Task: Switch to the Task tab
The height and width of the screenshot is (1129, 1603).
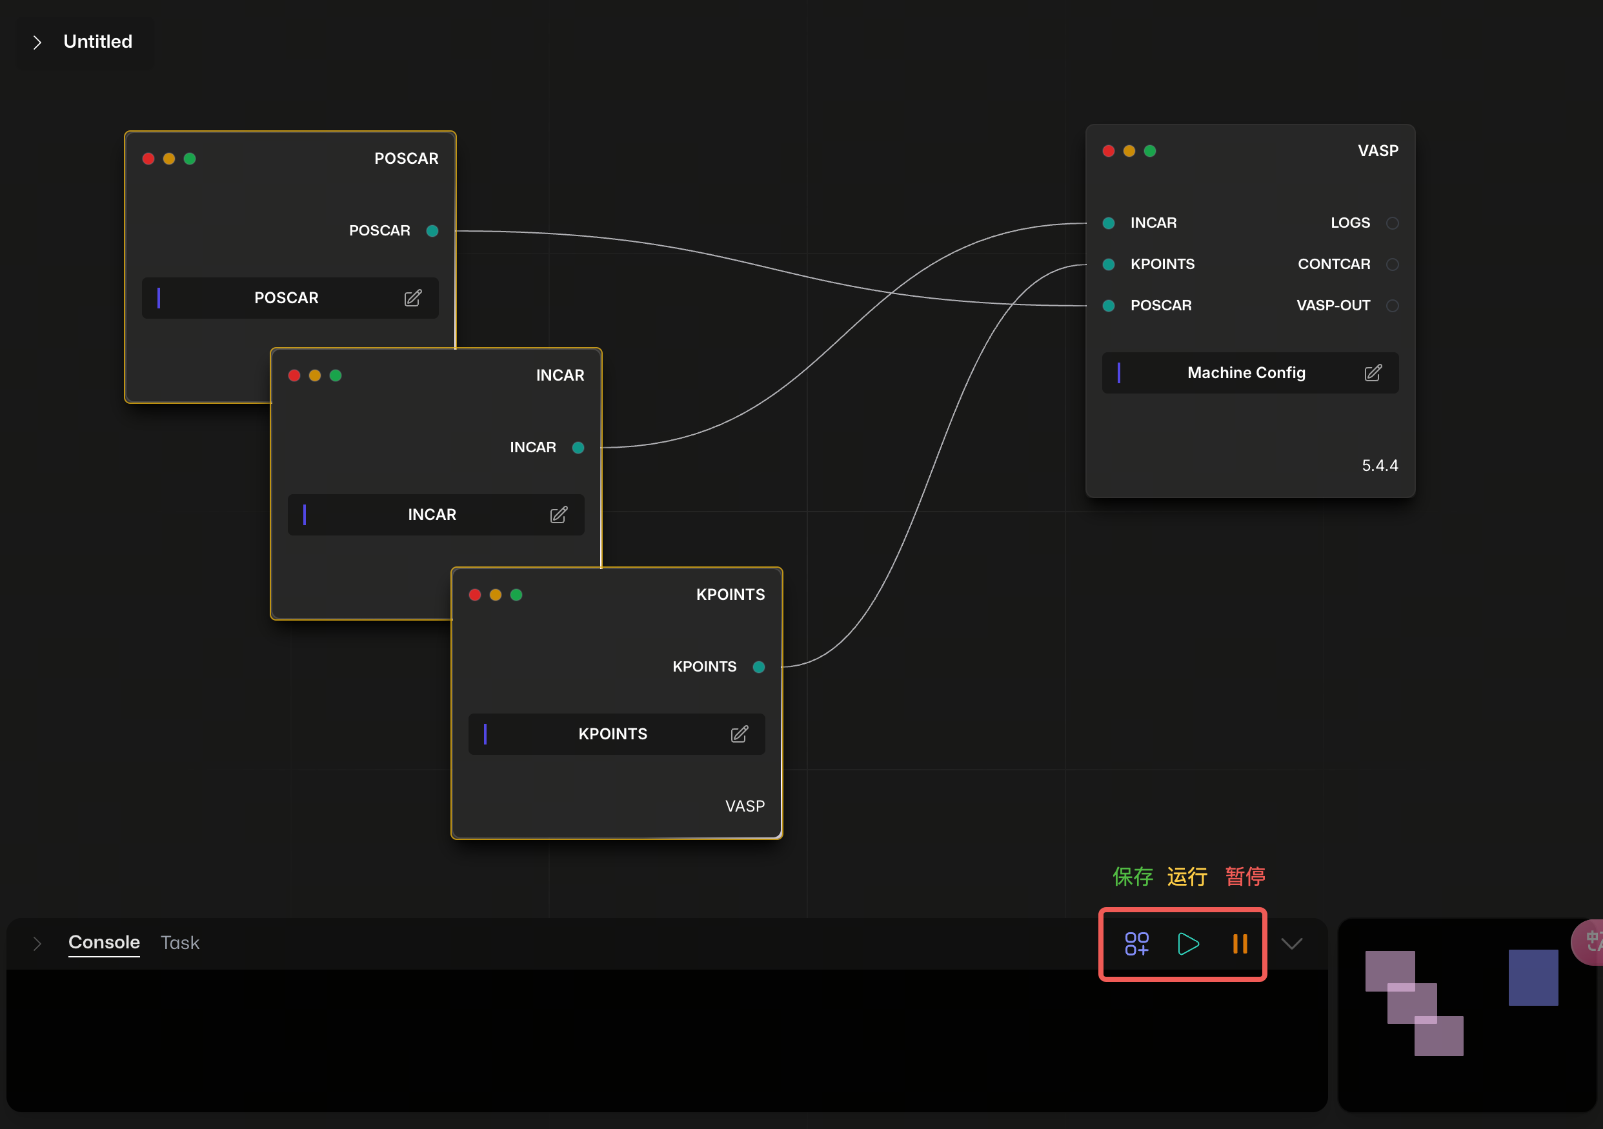Action: click(x=180, y=943)
